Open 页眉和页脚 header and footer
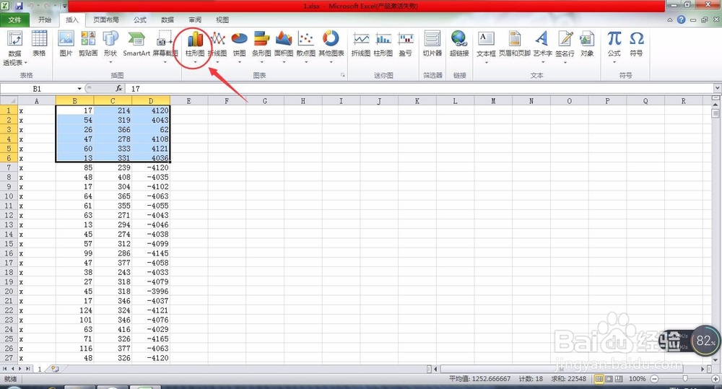722x389 pixels. [x=514, y=44]
